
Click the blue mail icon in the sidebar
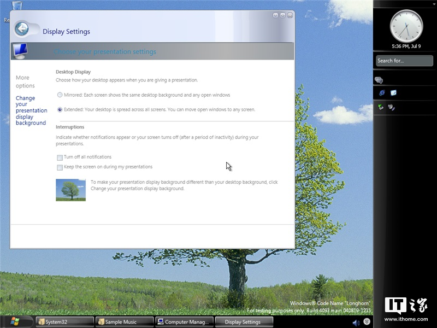point(393,93)
